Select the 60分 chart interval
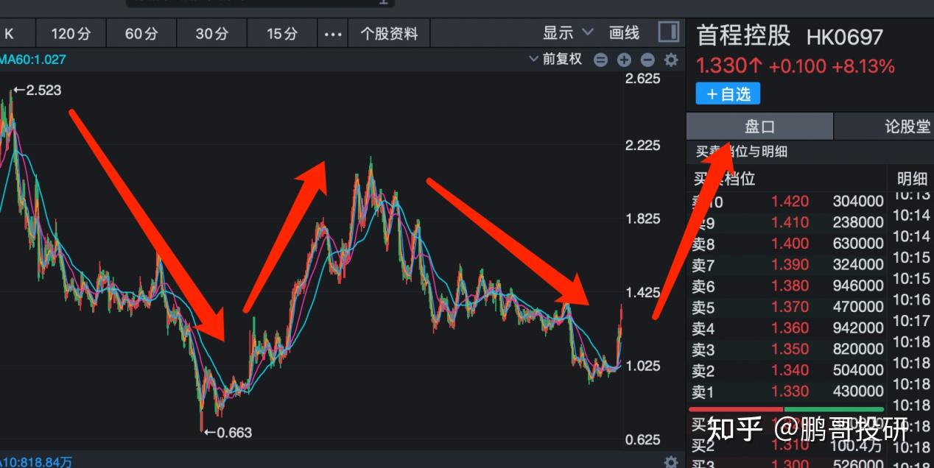This screenshot has width=934, height=468. 141,33
